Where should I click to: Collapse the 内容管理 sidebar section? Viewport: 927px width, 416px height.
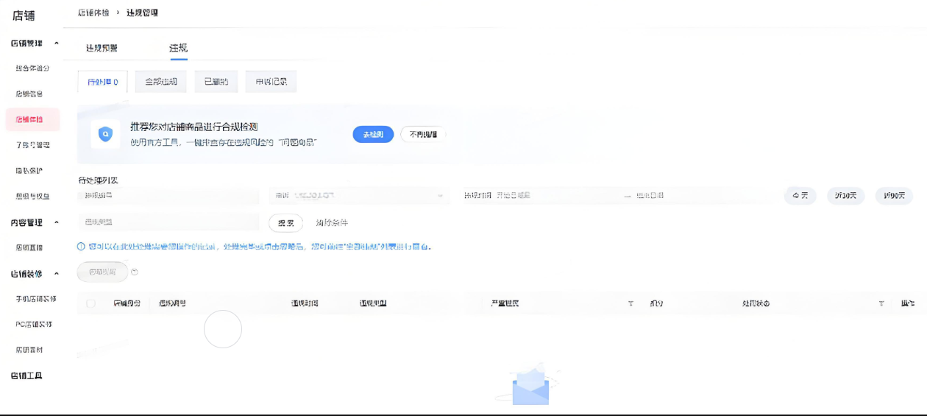57,222
